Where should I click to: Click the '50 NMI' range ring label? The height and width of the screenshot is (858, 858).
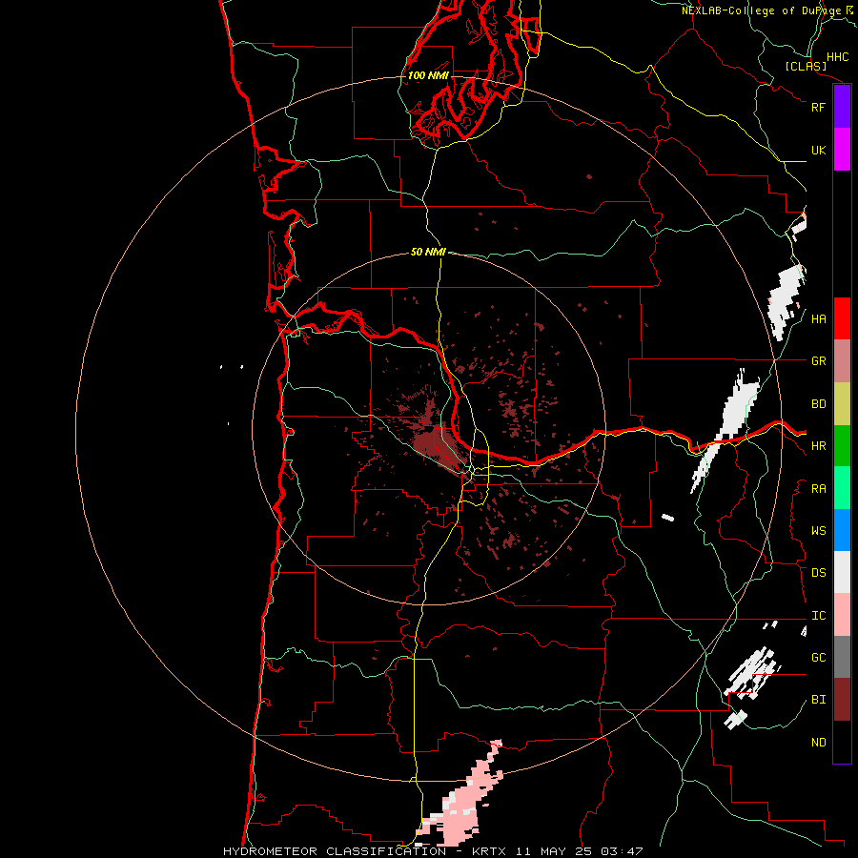(x=428, y=252)
